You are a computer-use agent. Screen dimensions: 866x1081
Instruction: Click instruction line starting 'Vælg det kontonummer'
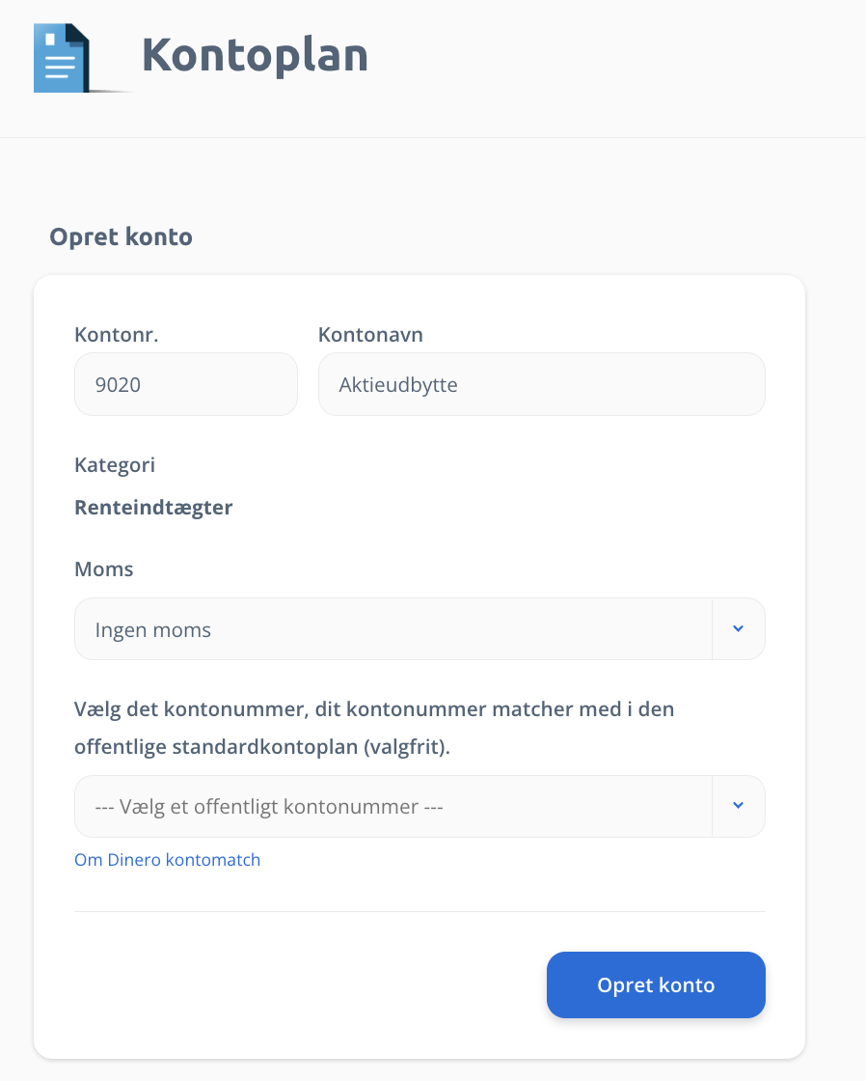tap(374, 709)
